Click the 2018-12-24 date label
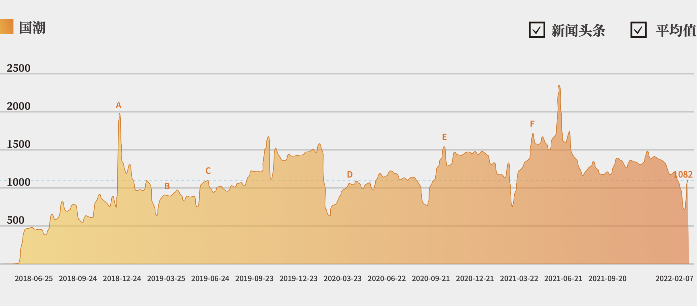The image size is (697, 306). [122, 278]
